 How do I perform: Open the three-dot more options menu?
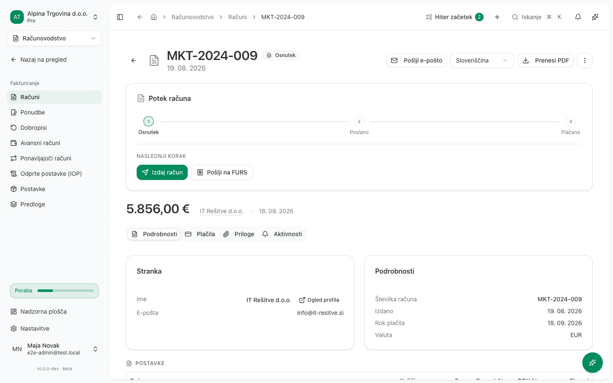click(585, 60)
